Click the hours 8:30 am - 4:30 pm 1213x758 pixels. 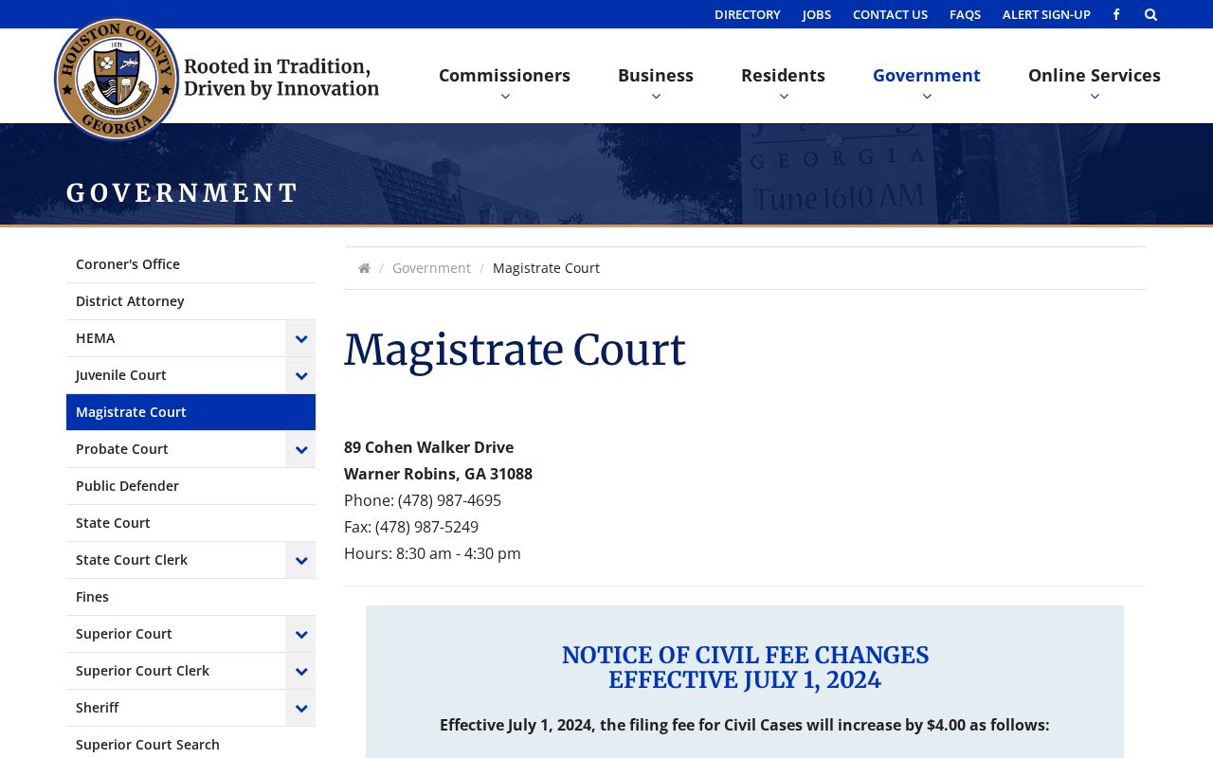(459, 553)
